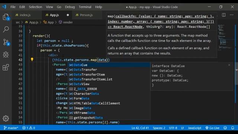Click the notifications bell in the status bar
238x134 pixels.
coord(233,128)
